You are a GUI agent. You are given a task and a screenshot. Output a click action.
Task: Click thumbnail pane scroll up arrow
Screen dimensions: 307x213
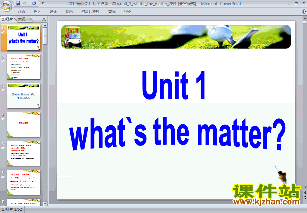coord(45,25)
